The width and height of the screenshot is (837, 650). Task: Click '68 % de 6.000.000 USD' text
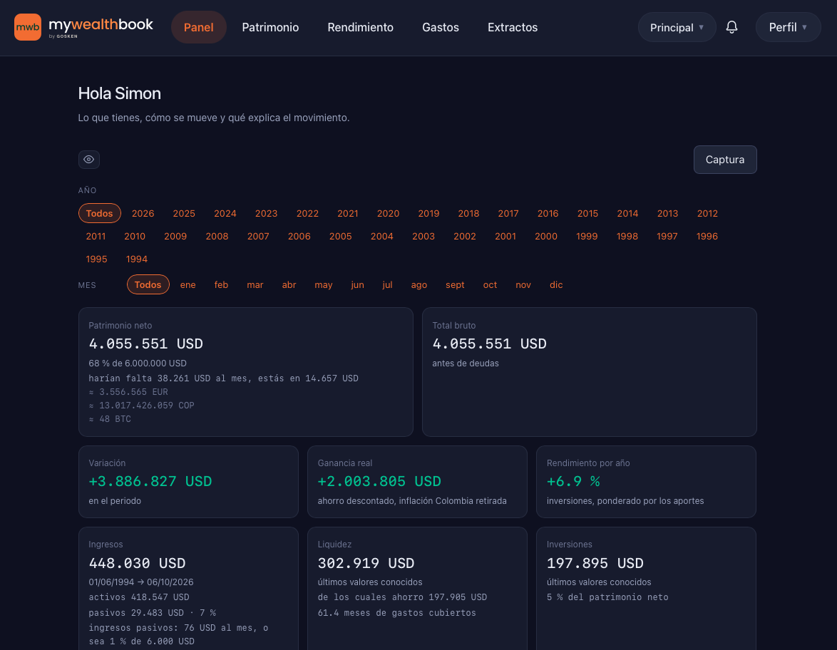[138, 363]
